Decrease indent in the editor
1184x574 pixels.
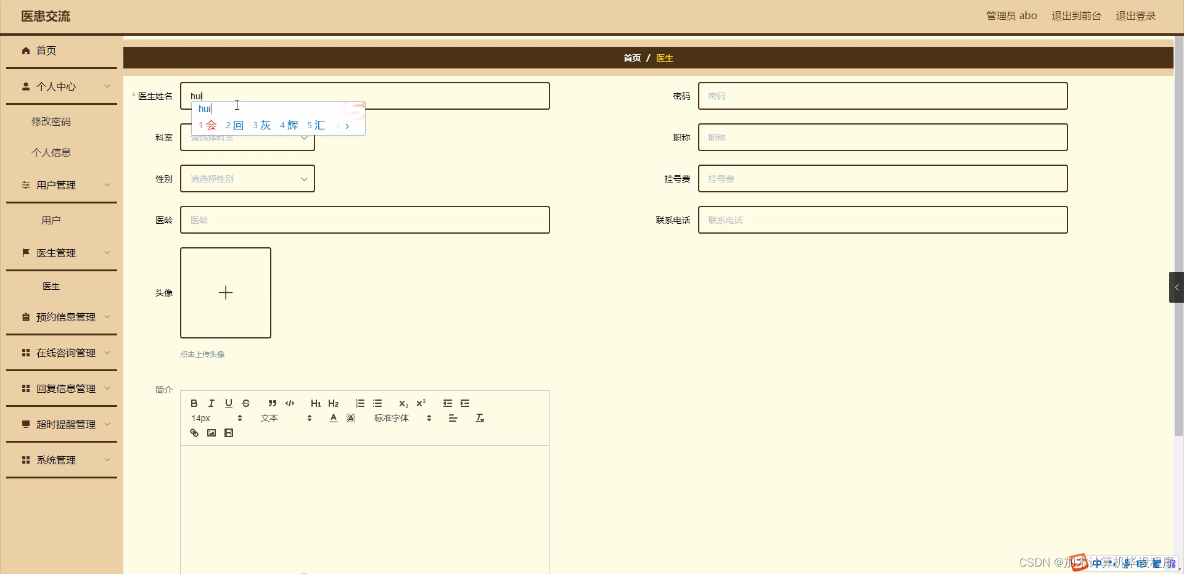[x=448, y=403]
